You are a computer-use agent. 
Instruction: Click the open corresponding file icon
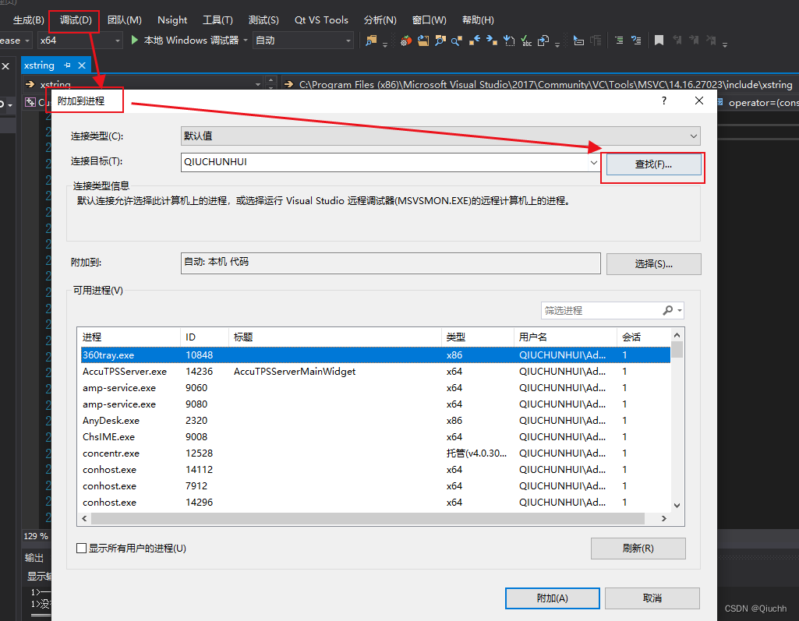[x=543, y=41]
